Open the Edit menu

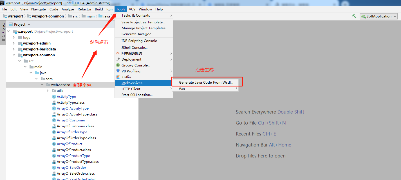[14, 9]
